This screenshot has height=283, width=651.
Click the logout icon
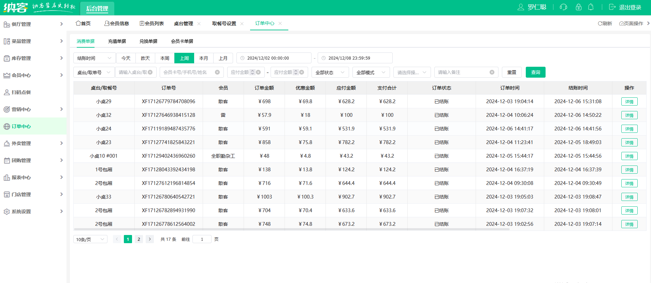point(612,7)
